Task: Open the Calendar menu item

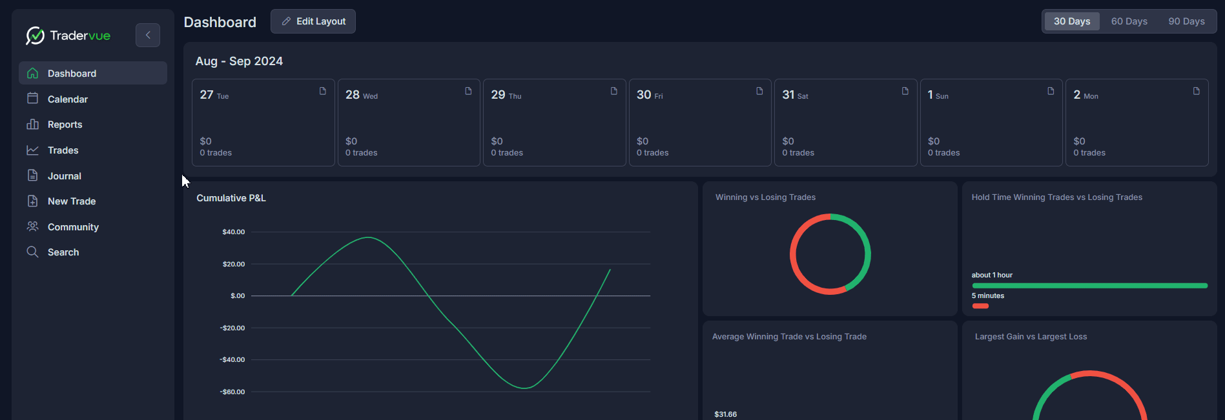Action: [93, 99]
